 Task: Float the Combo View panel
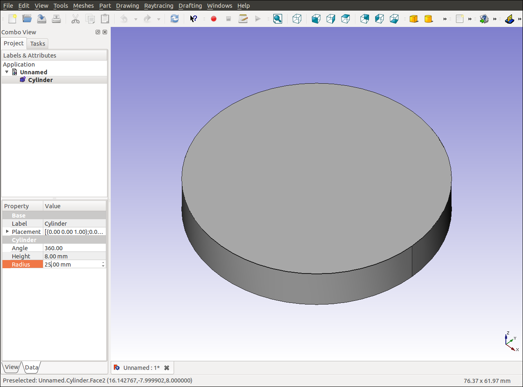pos(98,32)
